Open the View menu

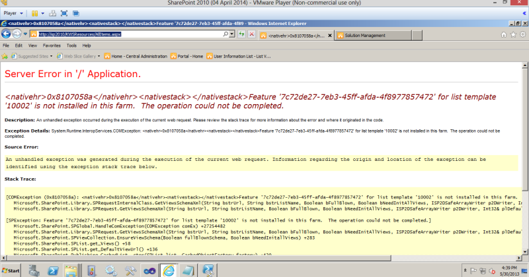click(32, 46)
